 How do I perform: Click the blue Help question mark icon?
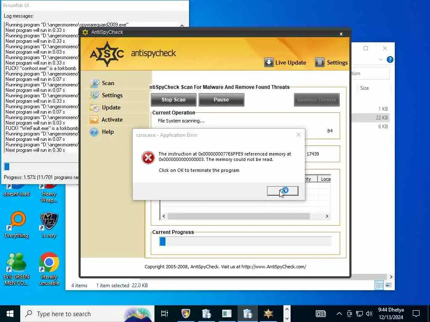(94, 132)
